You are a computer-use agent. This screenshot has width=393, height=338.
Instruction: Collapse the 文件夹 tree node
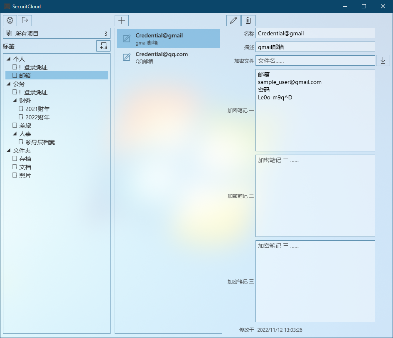[x=9, y=150]
